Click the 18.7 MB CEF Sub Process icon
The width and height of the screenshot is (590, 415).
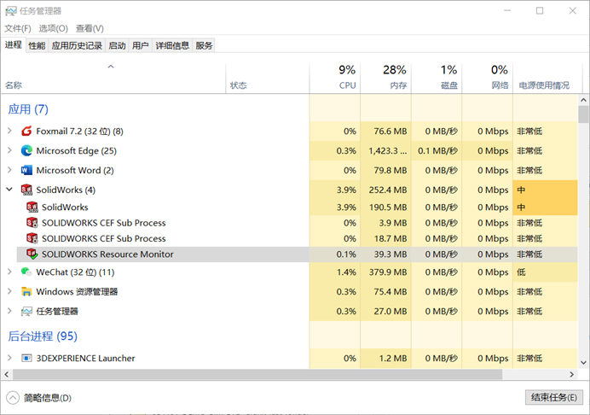tap(32, 238)
